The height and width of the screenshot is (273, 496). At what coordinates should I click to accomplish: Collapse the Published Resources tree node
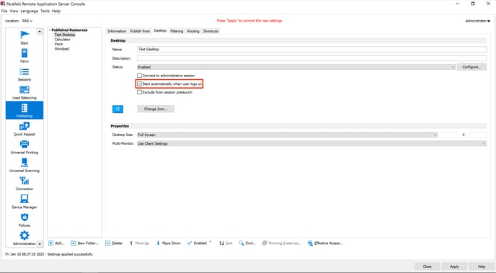[x=50, y=30]
